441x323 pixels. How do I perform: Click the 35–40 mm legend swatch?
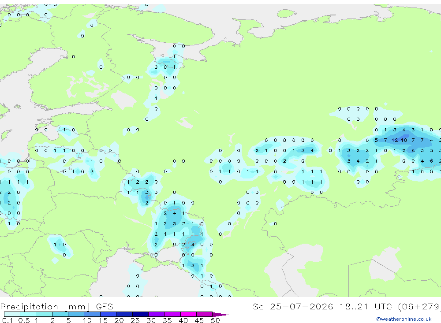tap(172, 314)
